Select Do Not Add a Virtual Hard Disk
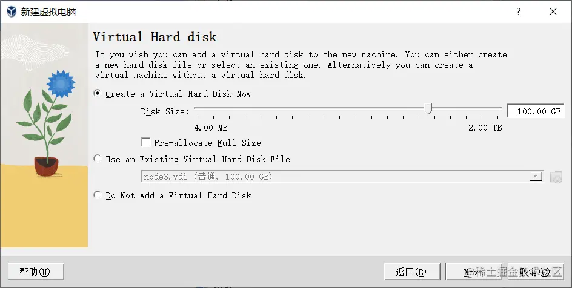 coord(98,195)
